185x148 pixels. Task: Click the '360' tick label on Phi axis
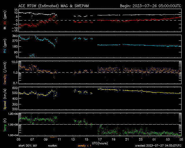click(x=15, y=36)
